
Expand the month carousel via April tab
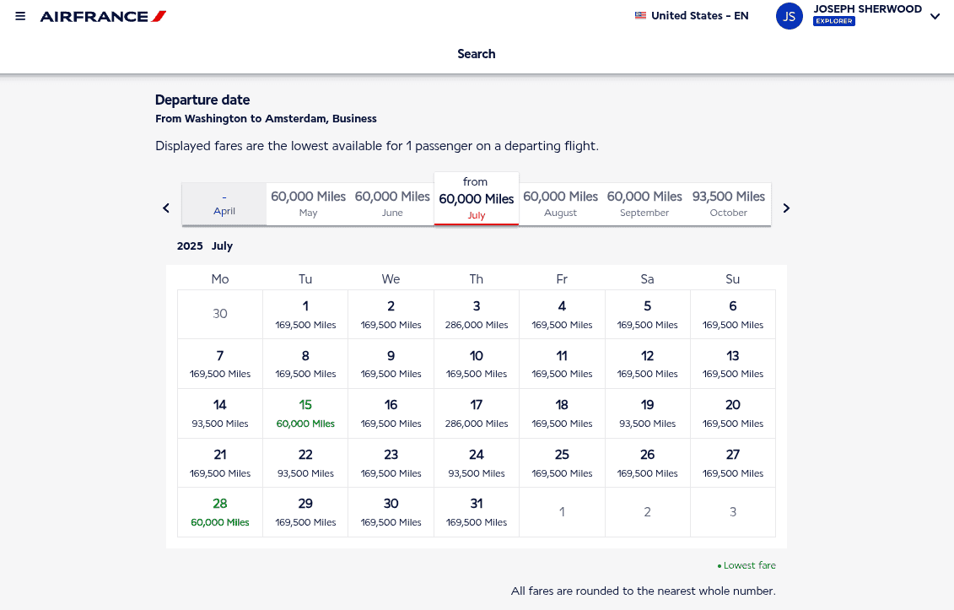[224, 203]
